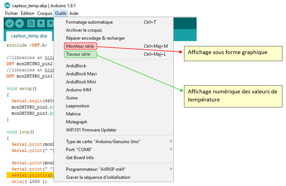Expand the Port "COM8" submenu arrow
The height and width of the screenshot is (186, 286).
171,149
